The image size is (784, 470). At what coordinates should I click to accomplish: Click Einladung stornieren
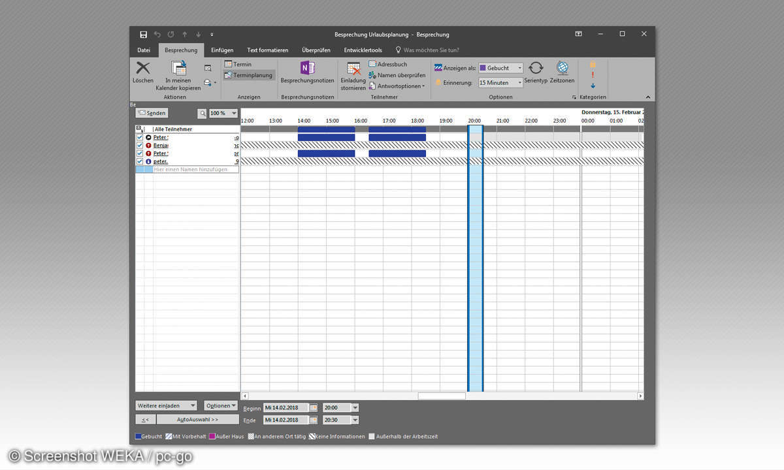(x=353, y=76)
